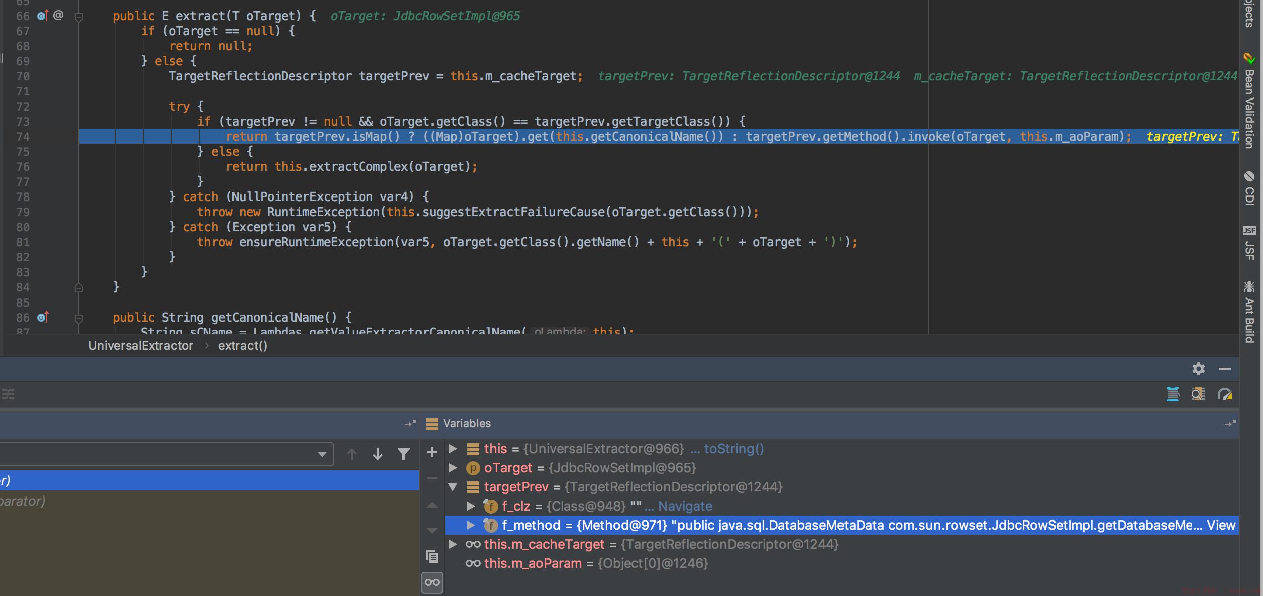The height and width of the screenshot is (596, 1263).
Task: Open the JSF tool window
Action: point(1249,243)
